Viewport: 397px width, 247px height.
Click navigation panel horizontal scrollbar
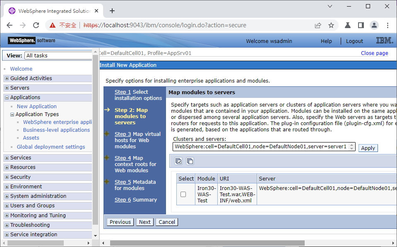(36, 243)
